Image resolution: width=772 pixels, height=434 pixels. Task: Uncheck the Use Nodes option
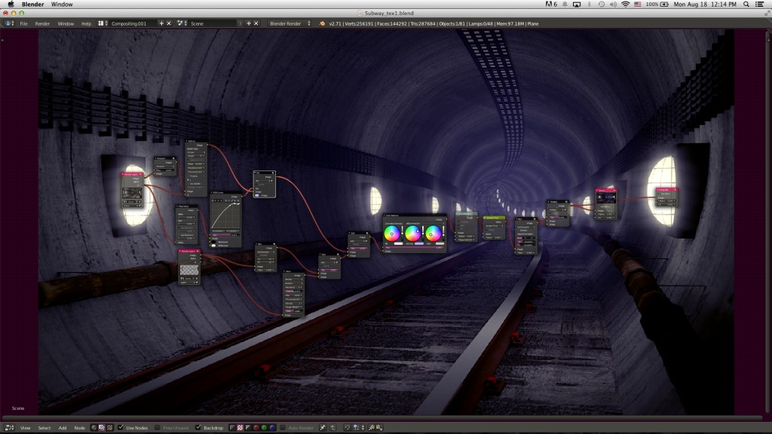coord(121,427)
